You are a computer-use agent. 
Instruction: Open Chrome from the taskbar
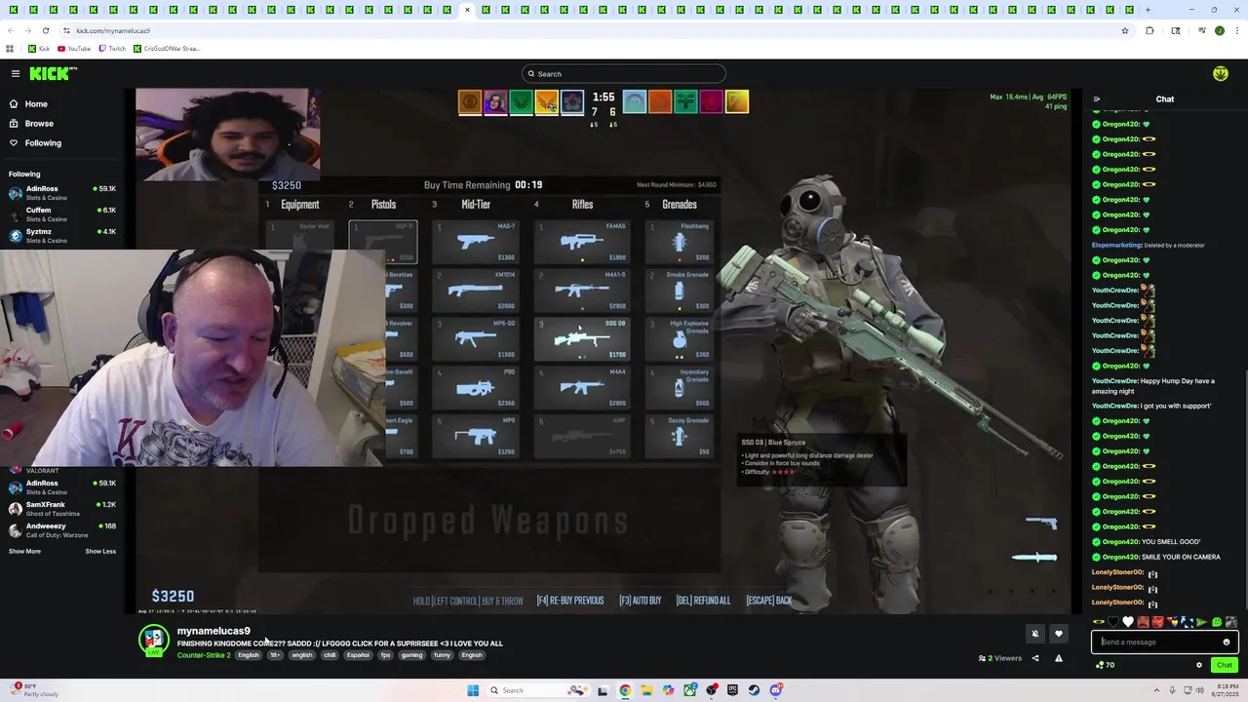625,690
